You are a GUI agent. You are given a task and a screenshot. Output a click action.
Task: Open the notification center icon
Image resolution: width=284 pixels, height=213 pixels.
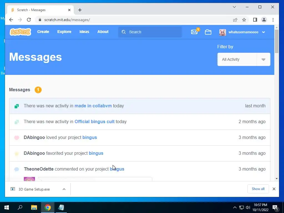[275, 208]
